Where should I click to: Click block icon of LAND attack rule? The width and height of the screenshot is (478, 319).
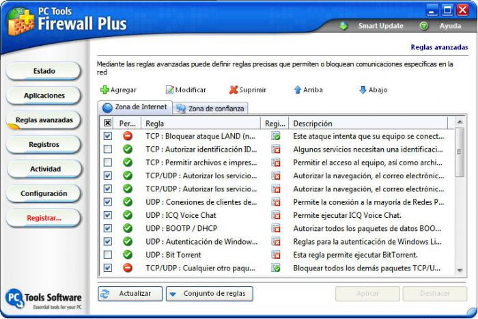tap(128, 136)
